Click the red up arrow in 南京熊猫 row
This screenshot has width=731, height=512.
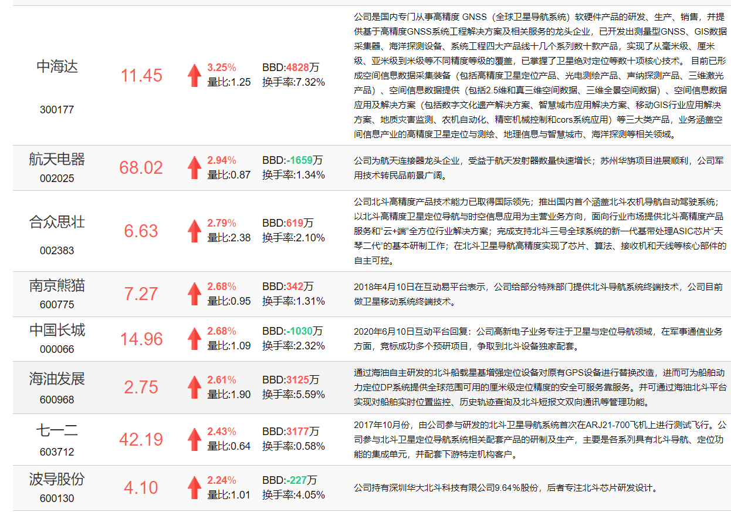194,294
